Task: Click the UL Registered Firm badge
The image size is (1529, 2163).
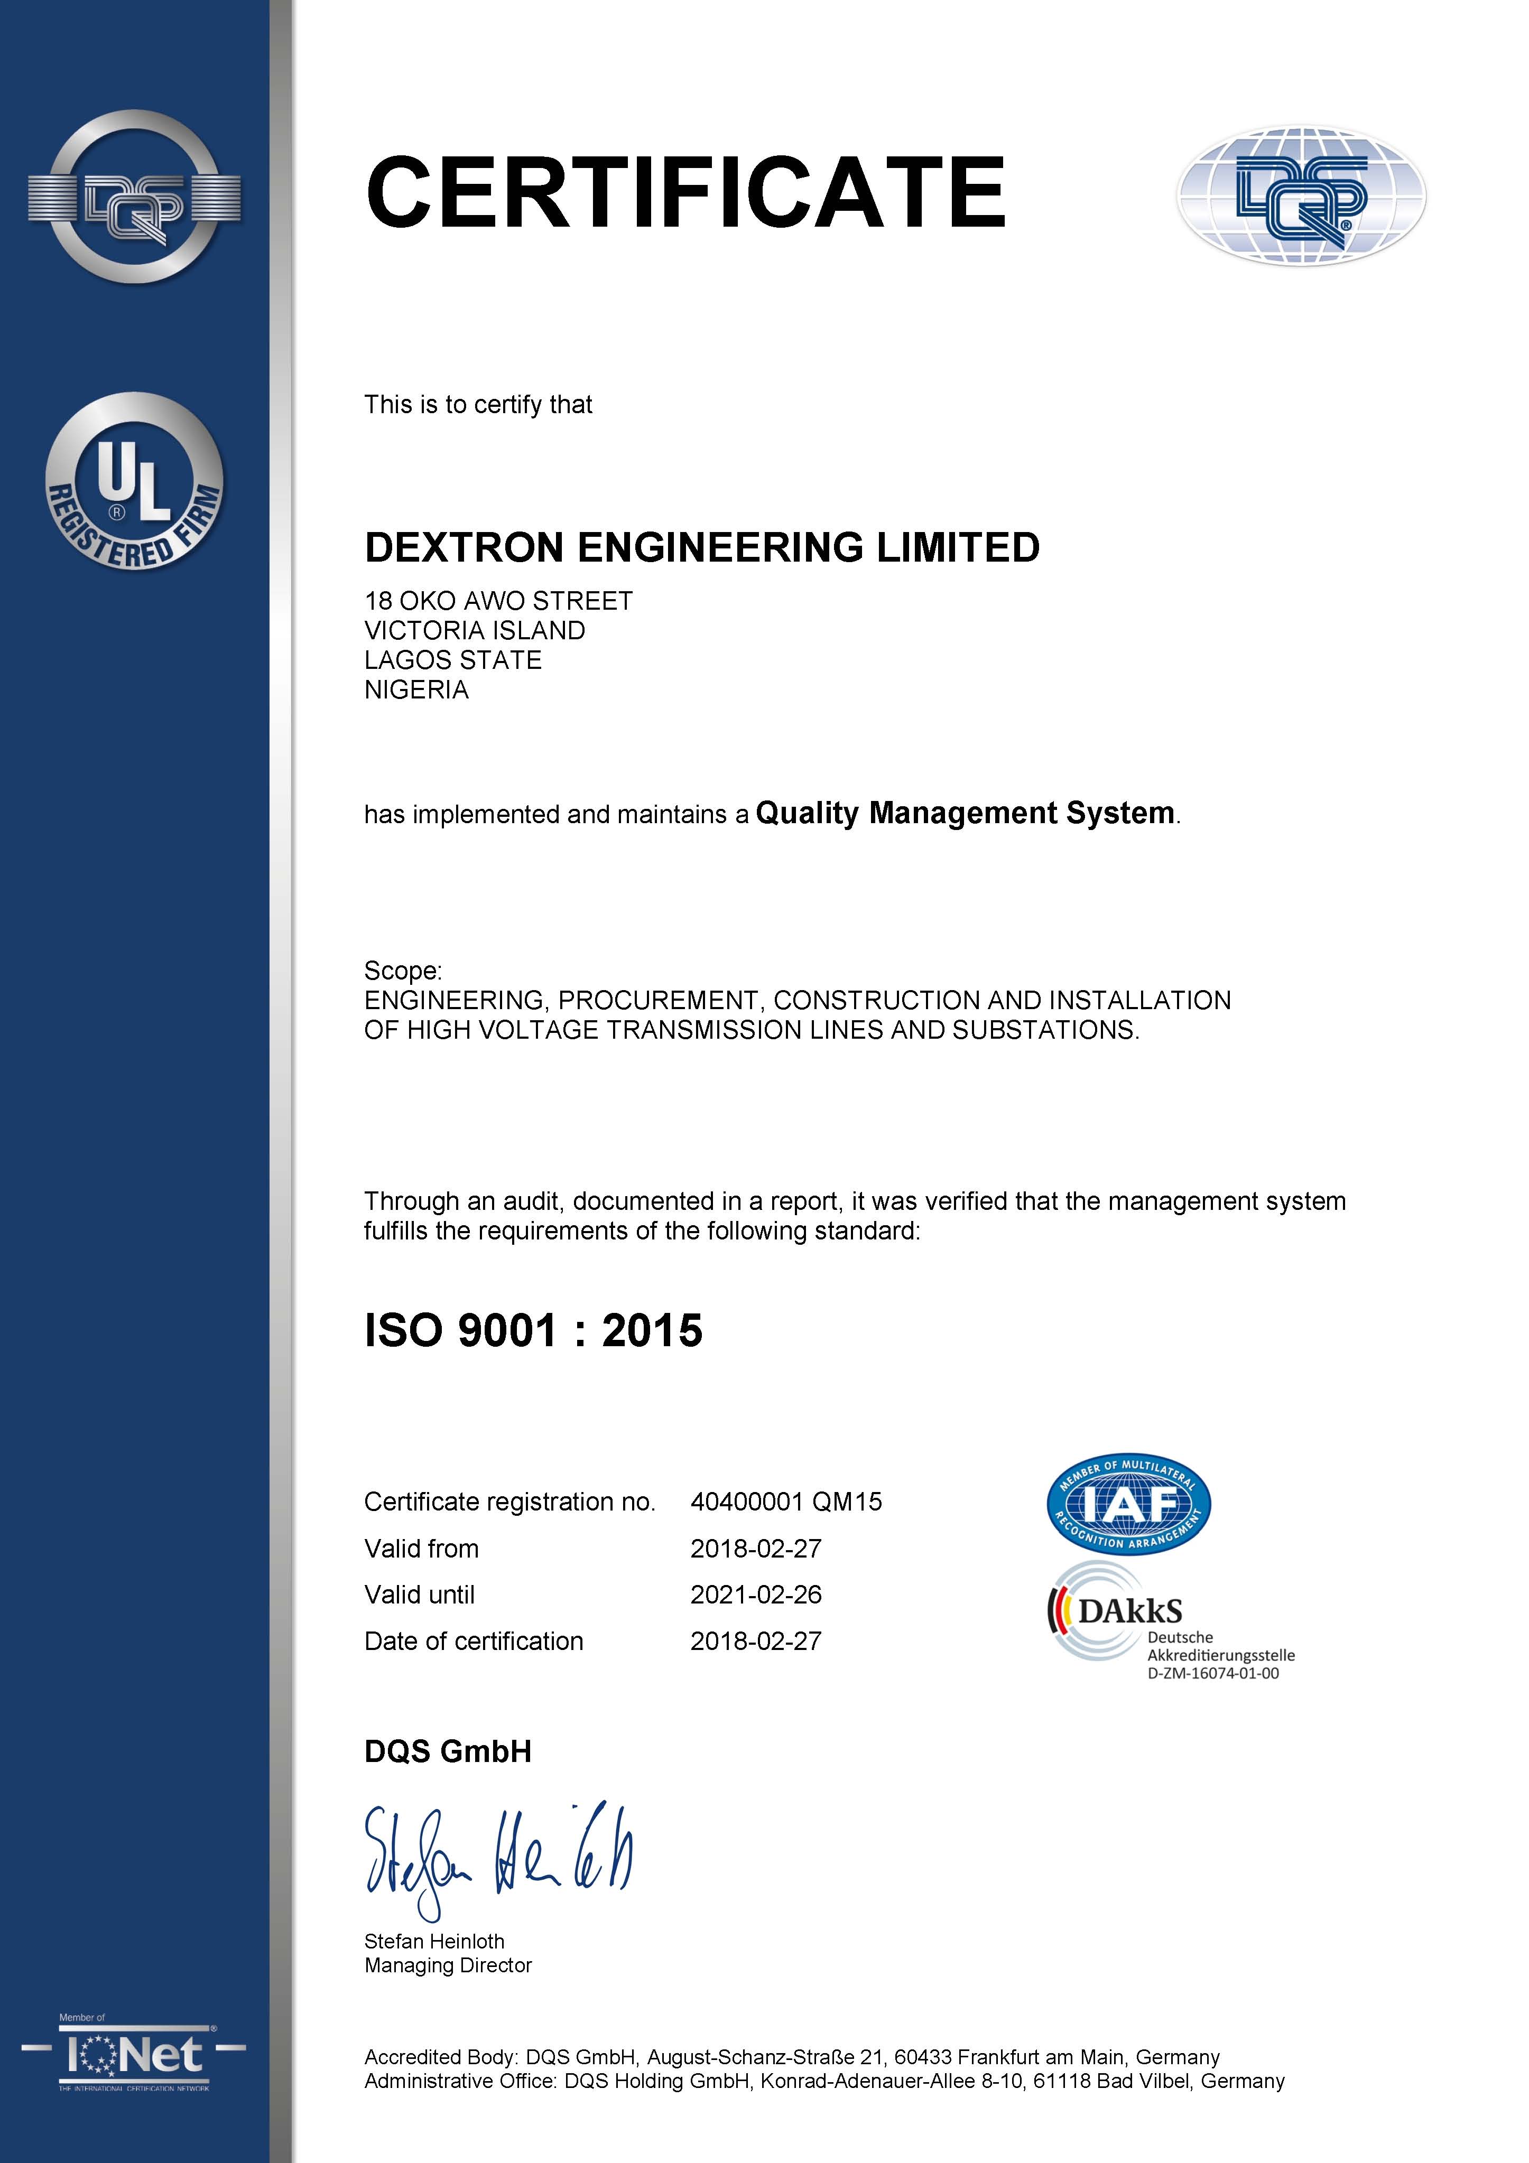Action: 135,481
